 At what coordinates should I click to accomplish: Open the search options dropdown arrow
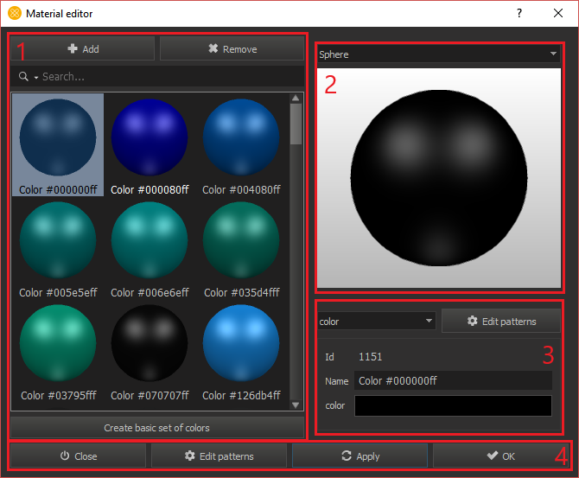point(36,78)
